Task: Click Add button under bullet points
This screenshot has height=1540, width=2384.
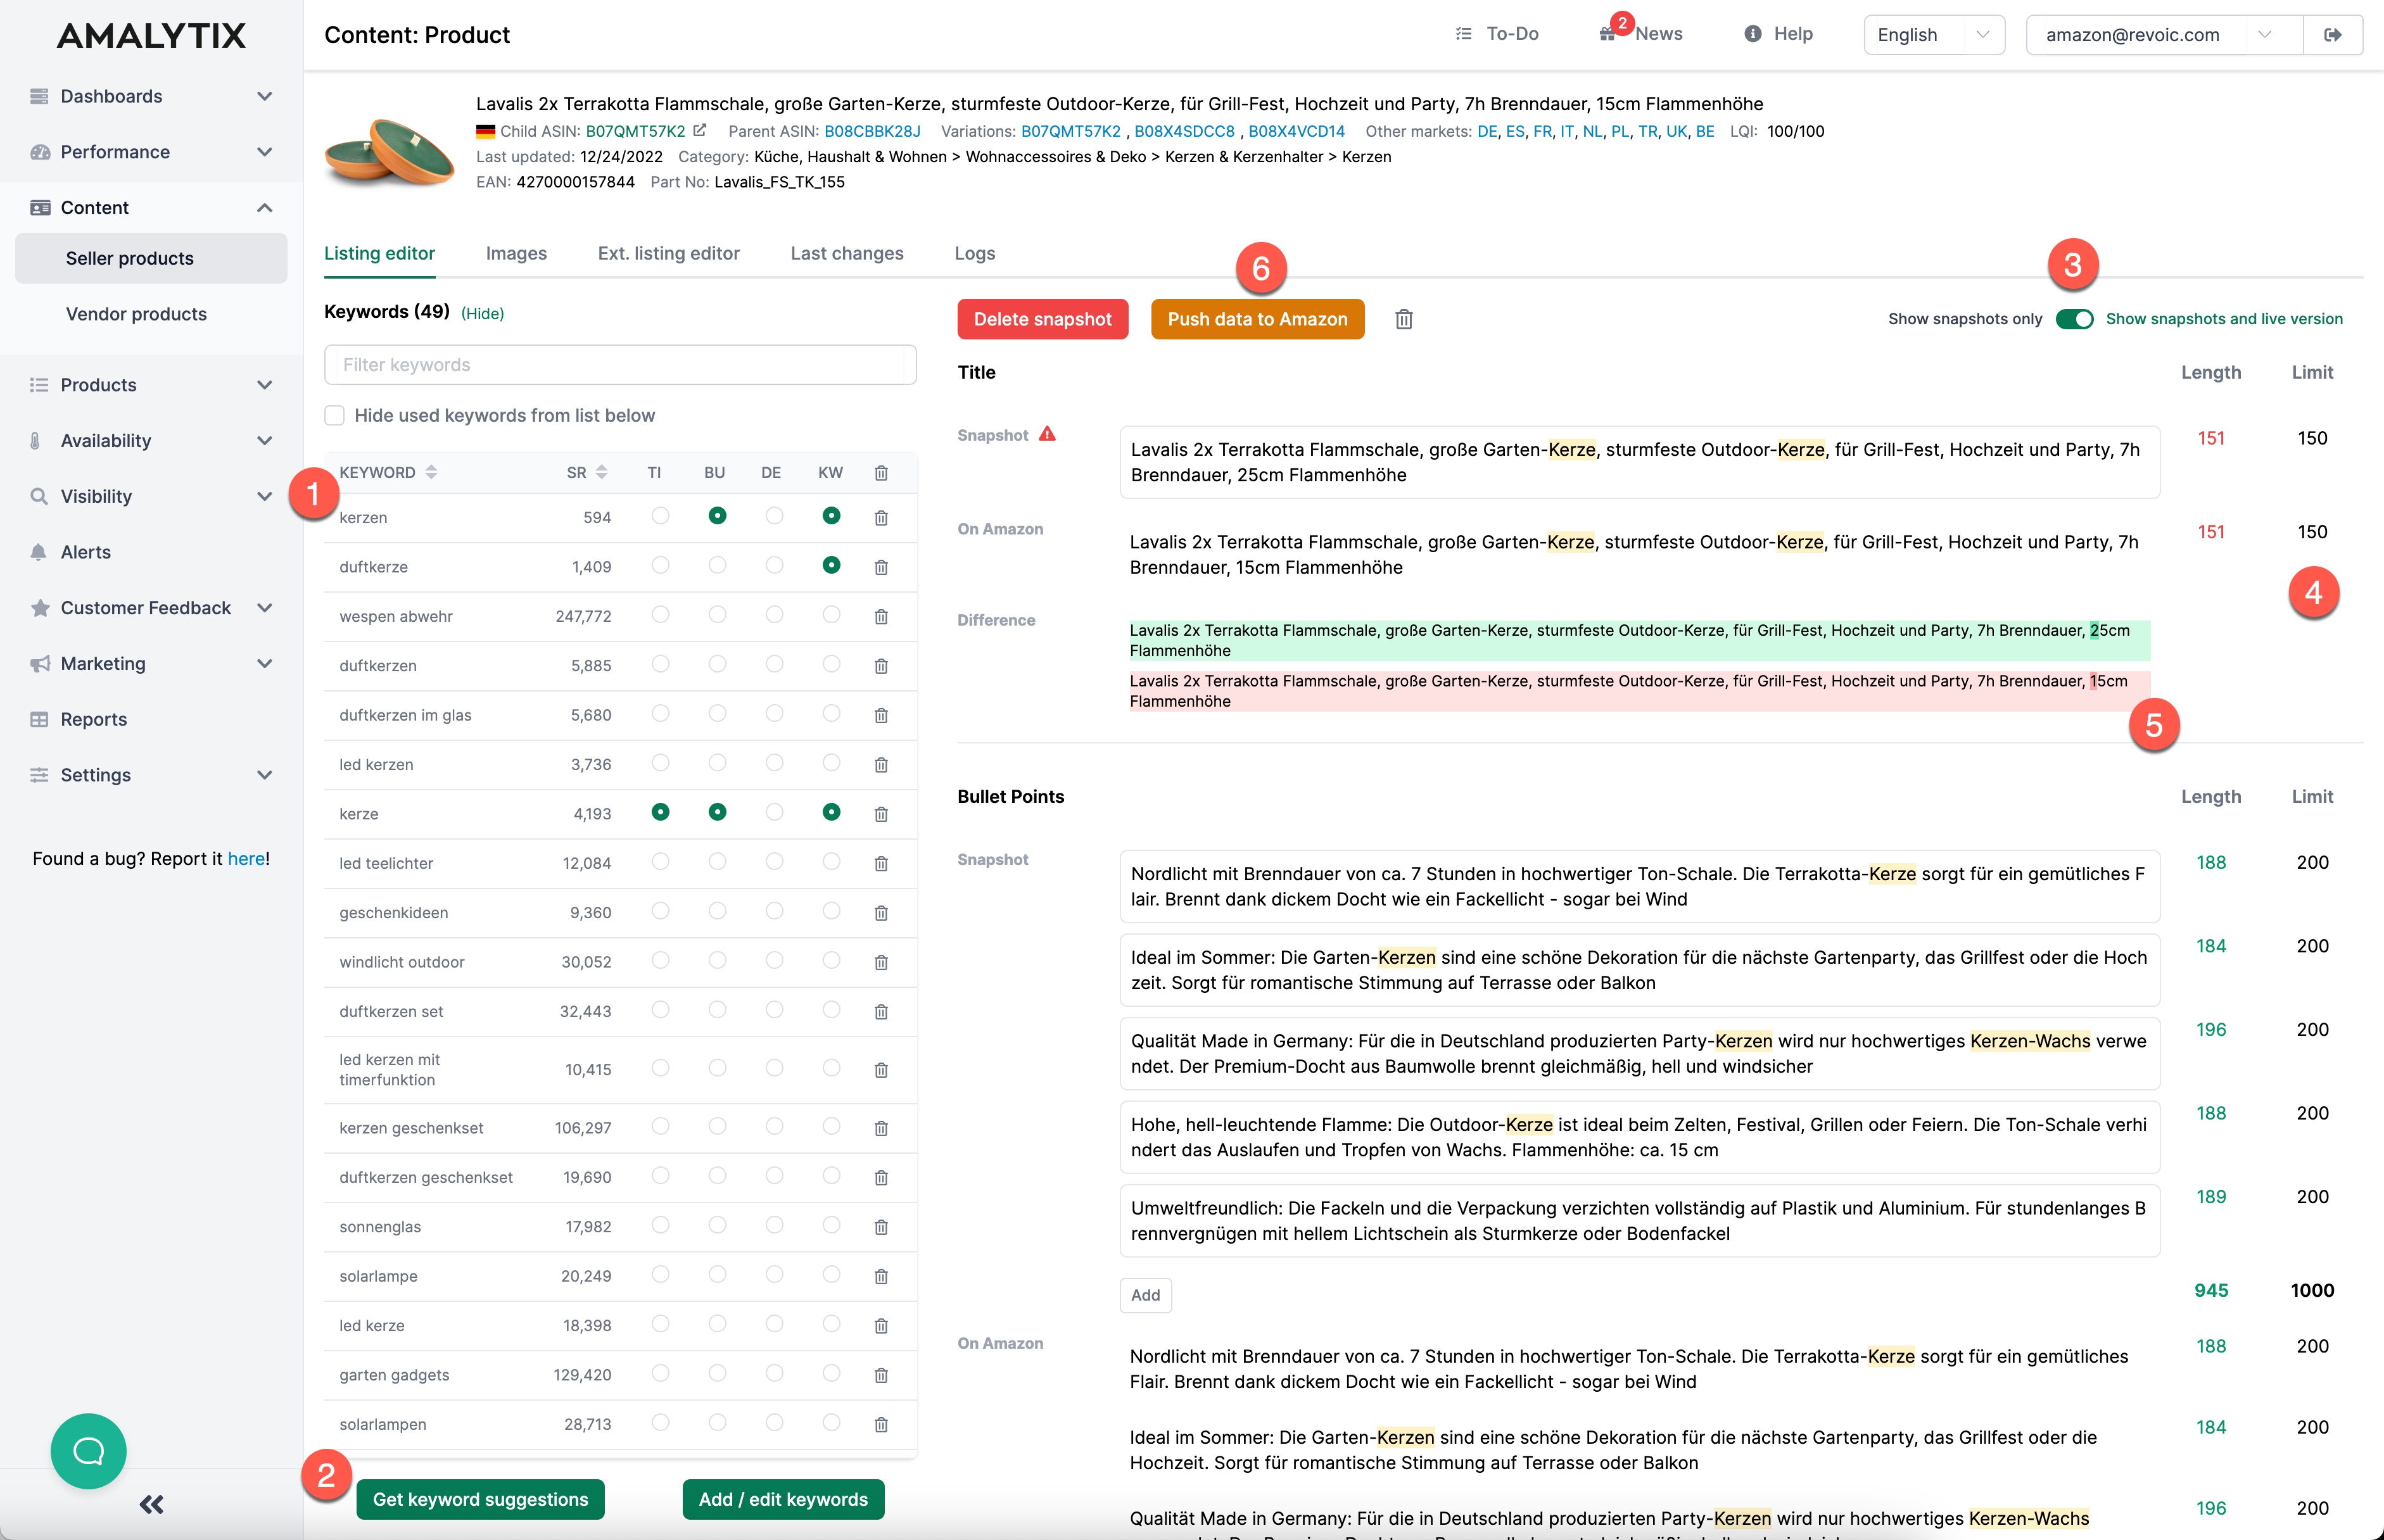Action: (1146, 1295)
